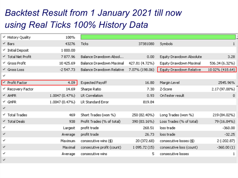This screenshot has height=178, width=238.
Task: Select the LR Correlation value 0.93
Action: [x=150, y=96]
